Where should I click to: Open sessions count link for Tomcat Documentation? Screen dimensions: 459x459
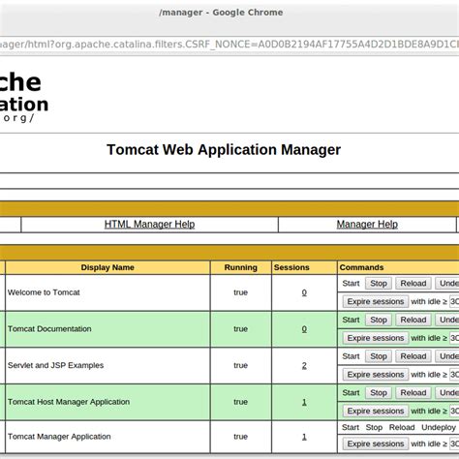click(304, 329)
